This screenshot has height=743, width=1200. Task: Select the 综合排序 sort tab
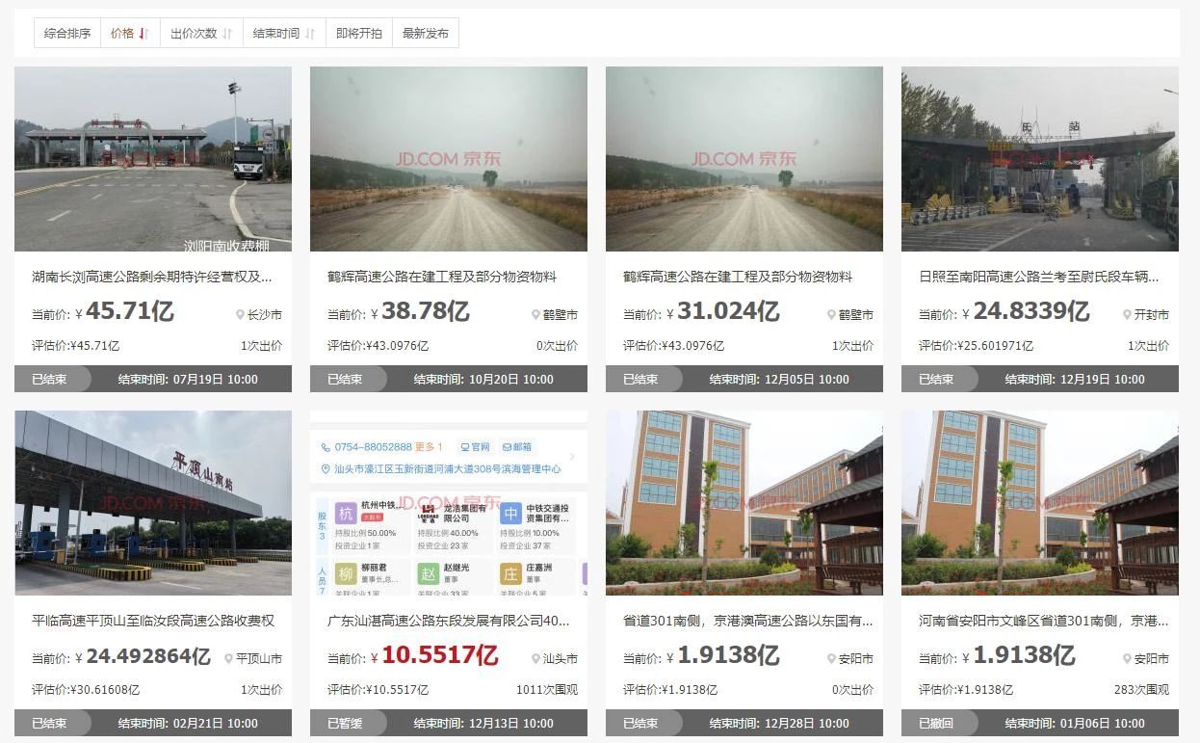click(x=67, y=34)
